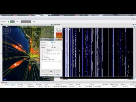Sort by the Modulation column header
136x102 pixels.
click(105, 85)
